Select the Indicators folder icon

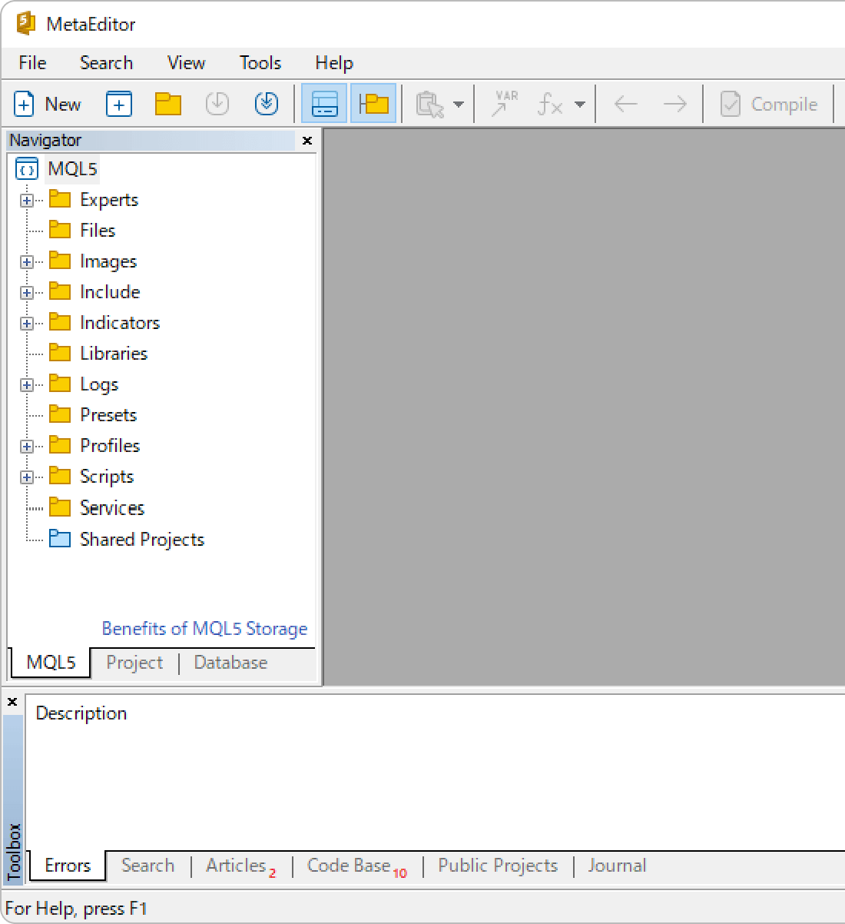(x=60, y=322)
